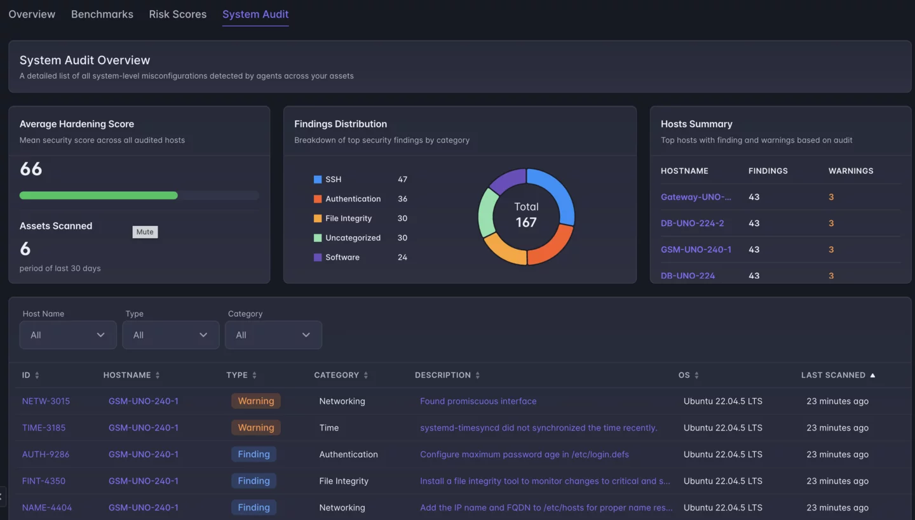Open the Category filter dropdown
The image size is (915, 520).
pyautogui.click(x=273, y=335)
